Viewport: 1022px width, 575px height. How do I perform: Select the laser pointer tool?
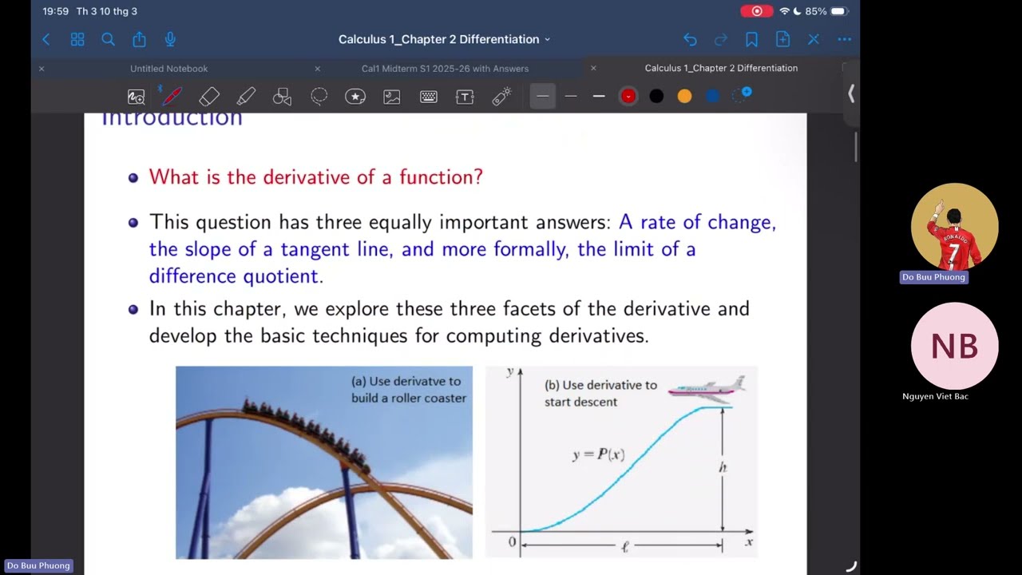(501, 97)
